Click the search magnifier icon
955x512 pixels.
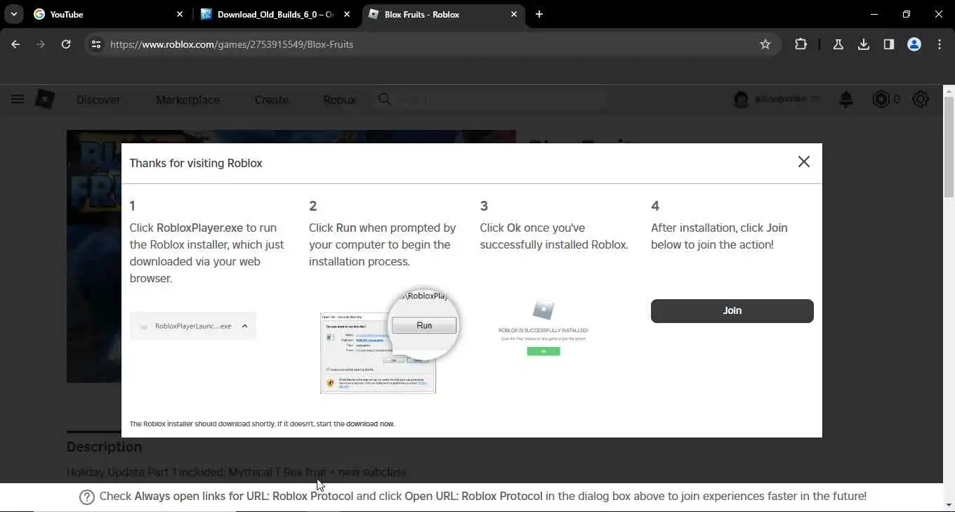coord(384,99)
